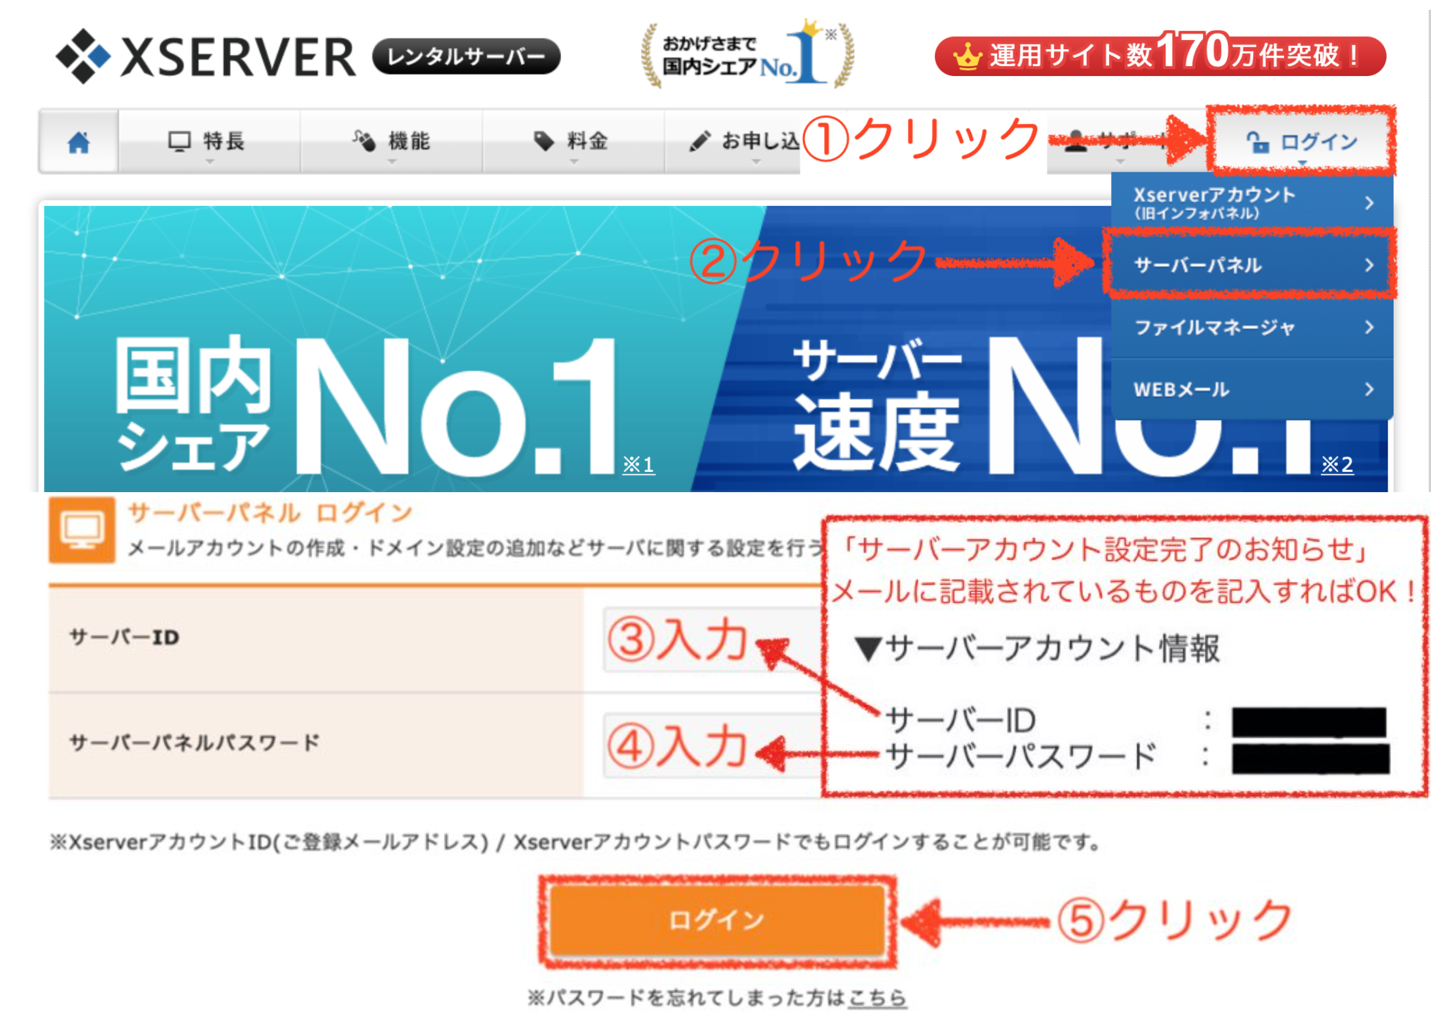The width and height of the screenshot is (1431, 1019).
Task: Click the 運用サイト数170万件突破 red banner
Action: tap(1160, 55)
